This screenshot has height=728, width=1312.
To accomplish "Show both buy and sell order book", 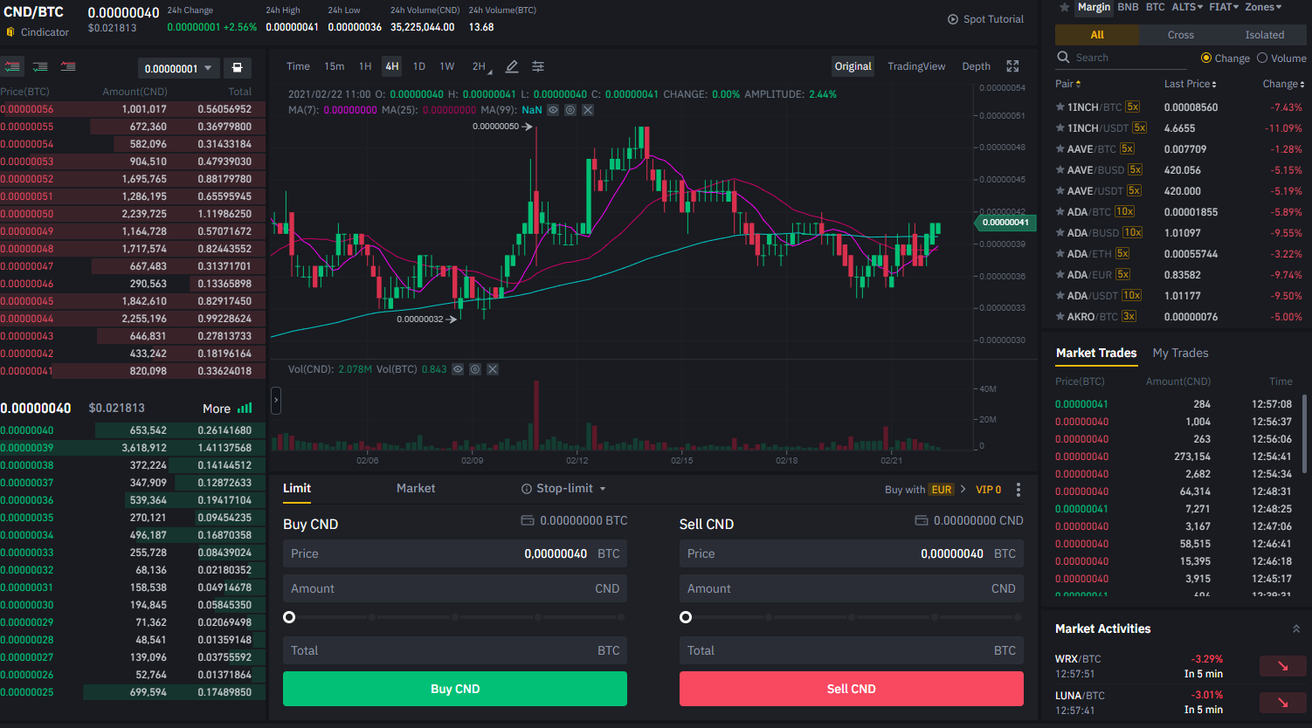I will [12, 66].
